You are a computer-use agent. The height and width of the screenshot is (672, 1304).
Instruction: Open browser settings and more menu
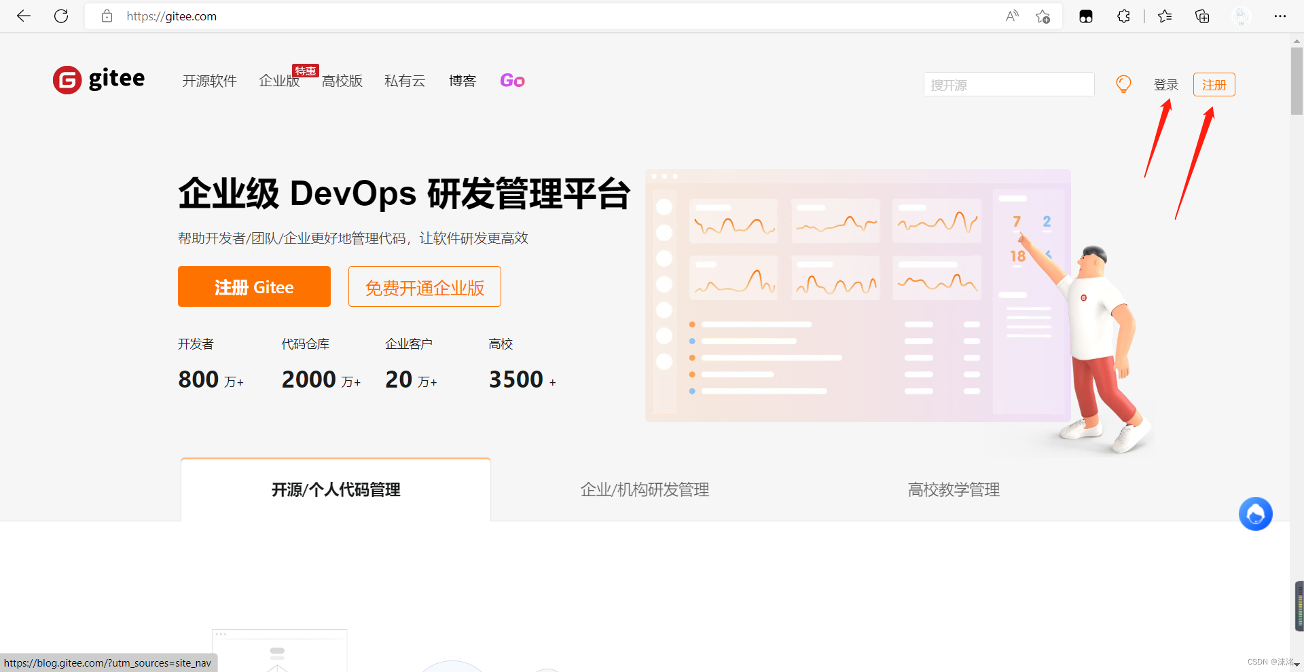pos(1280,16)
